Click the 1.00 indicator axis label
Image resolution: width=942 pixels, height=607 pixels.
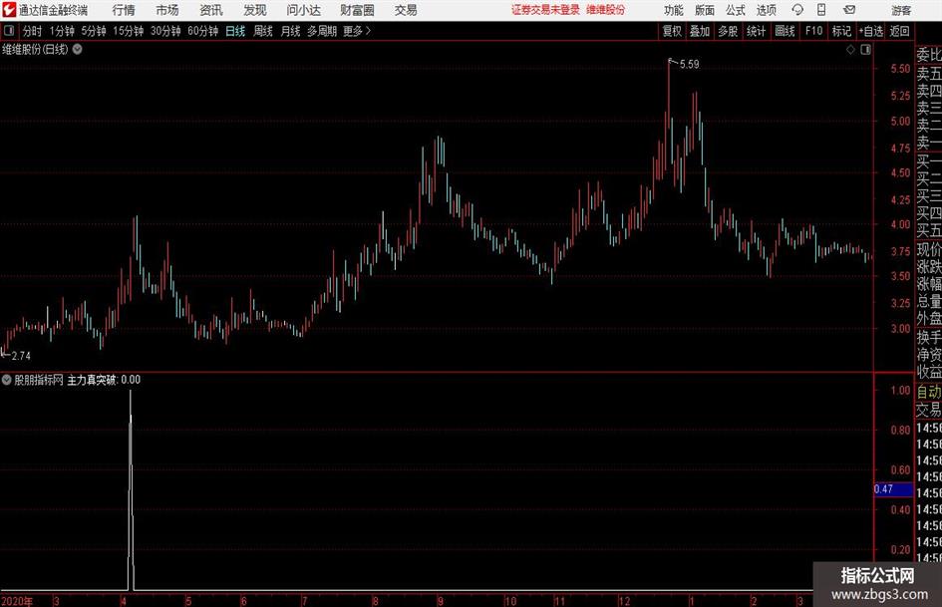pos(900,390)
